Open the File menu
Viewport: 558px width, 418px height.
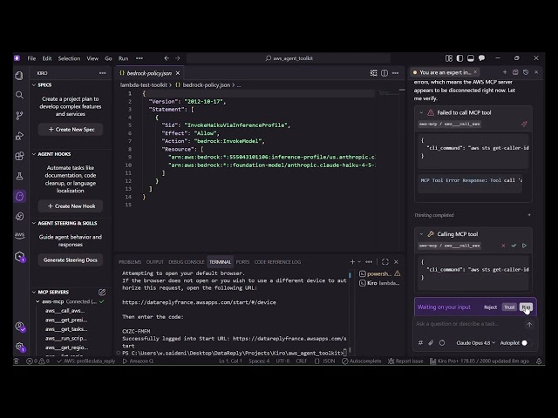[x=31, y=58]
